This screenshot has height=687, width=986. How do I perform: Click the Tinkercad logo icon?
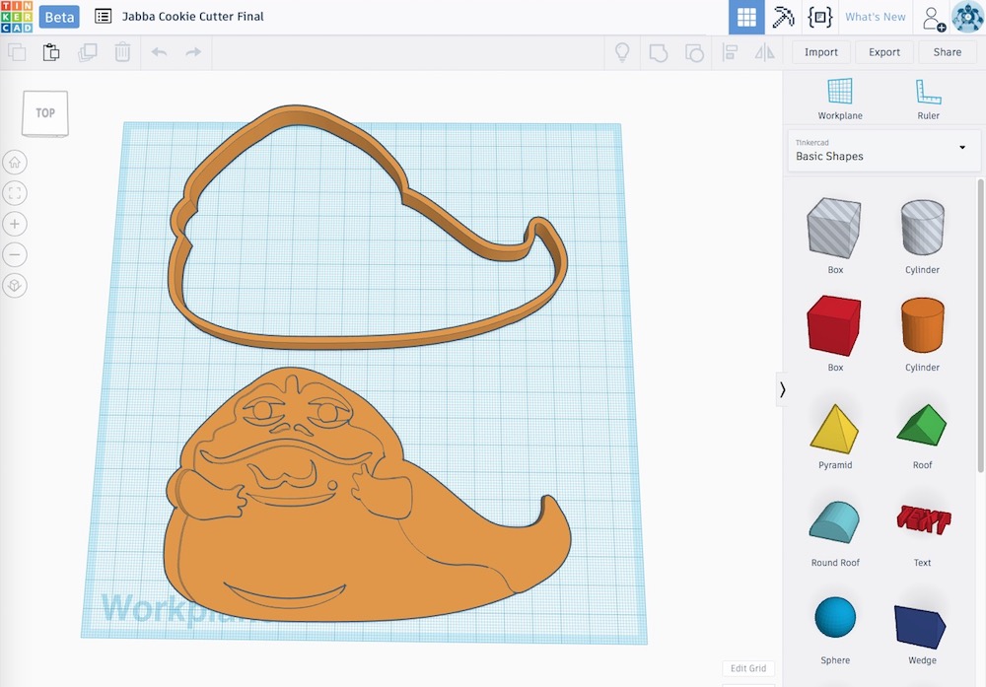pyautogui.click(x=17, y=17)
